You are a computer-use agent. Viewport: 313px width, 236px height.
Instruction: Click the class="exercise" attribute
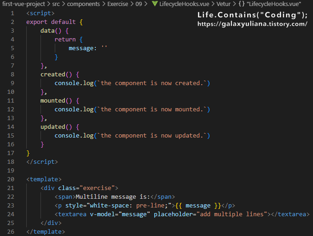(x=86, y=188)
